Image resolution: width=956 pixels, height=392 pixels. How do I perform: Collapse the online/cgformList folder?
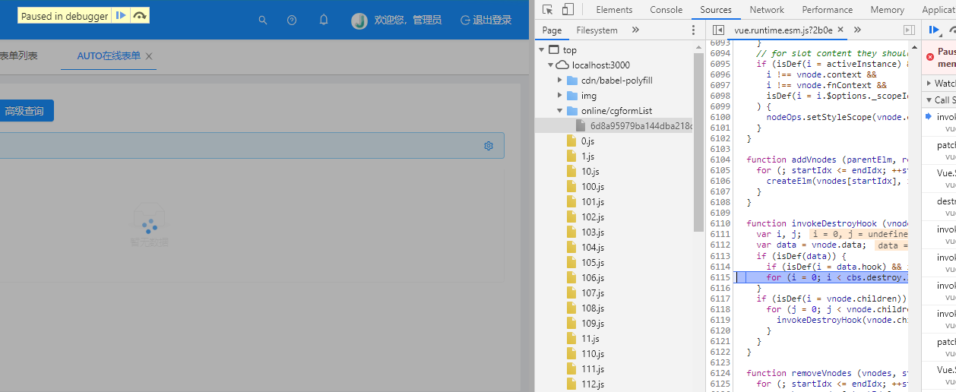559,111
